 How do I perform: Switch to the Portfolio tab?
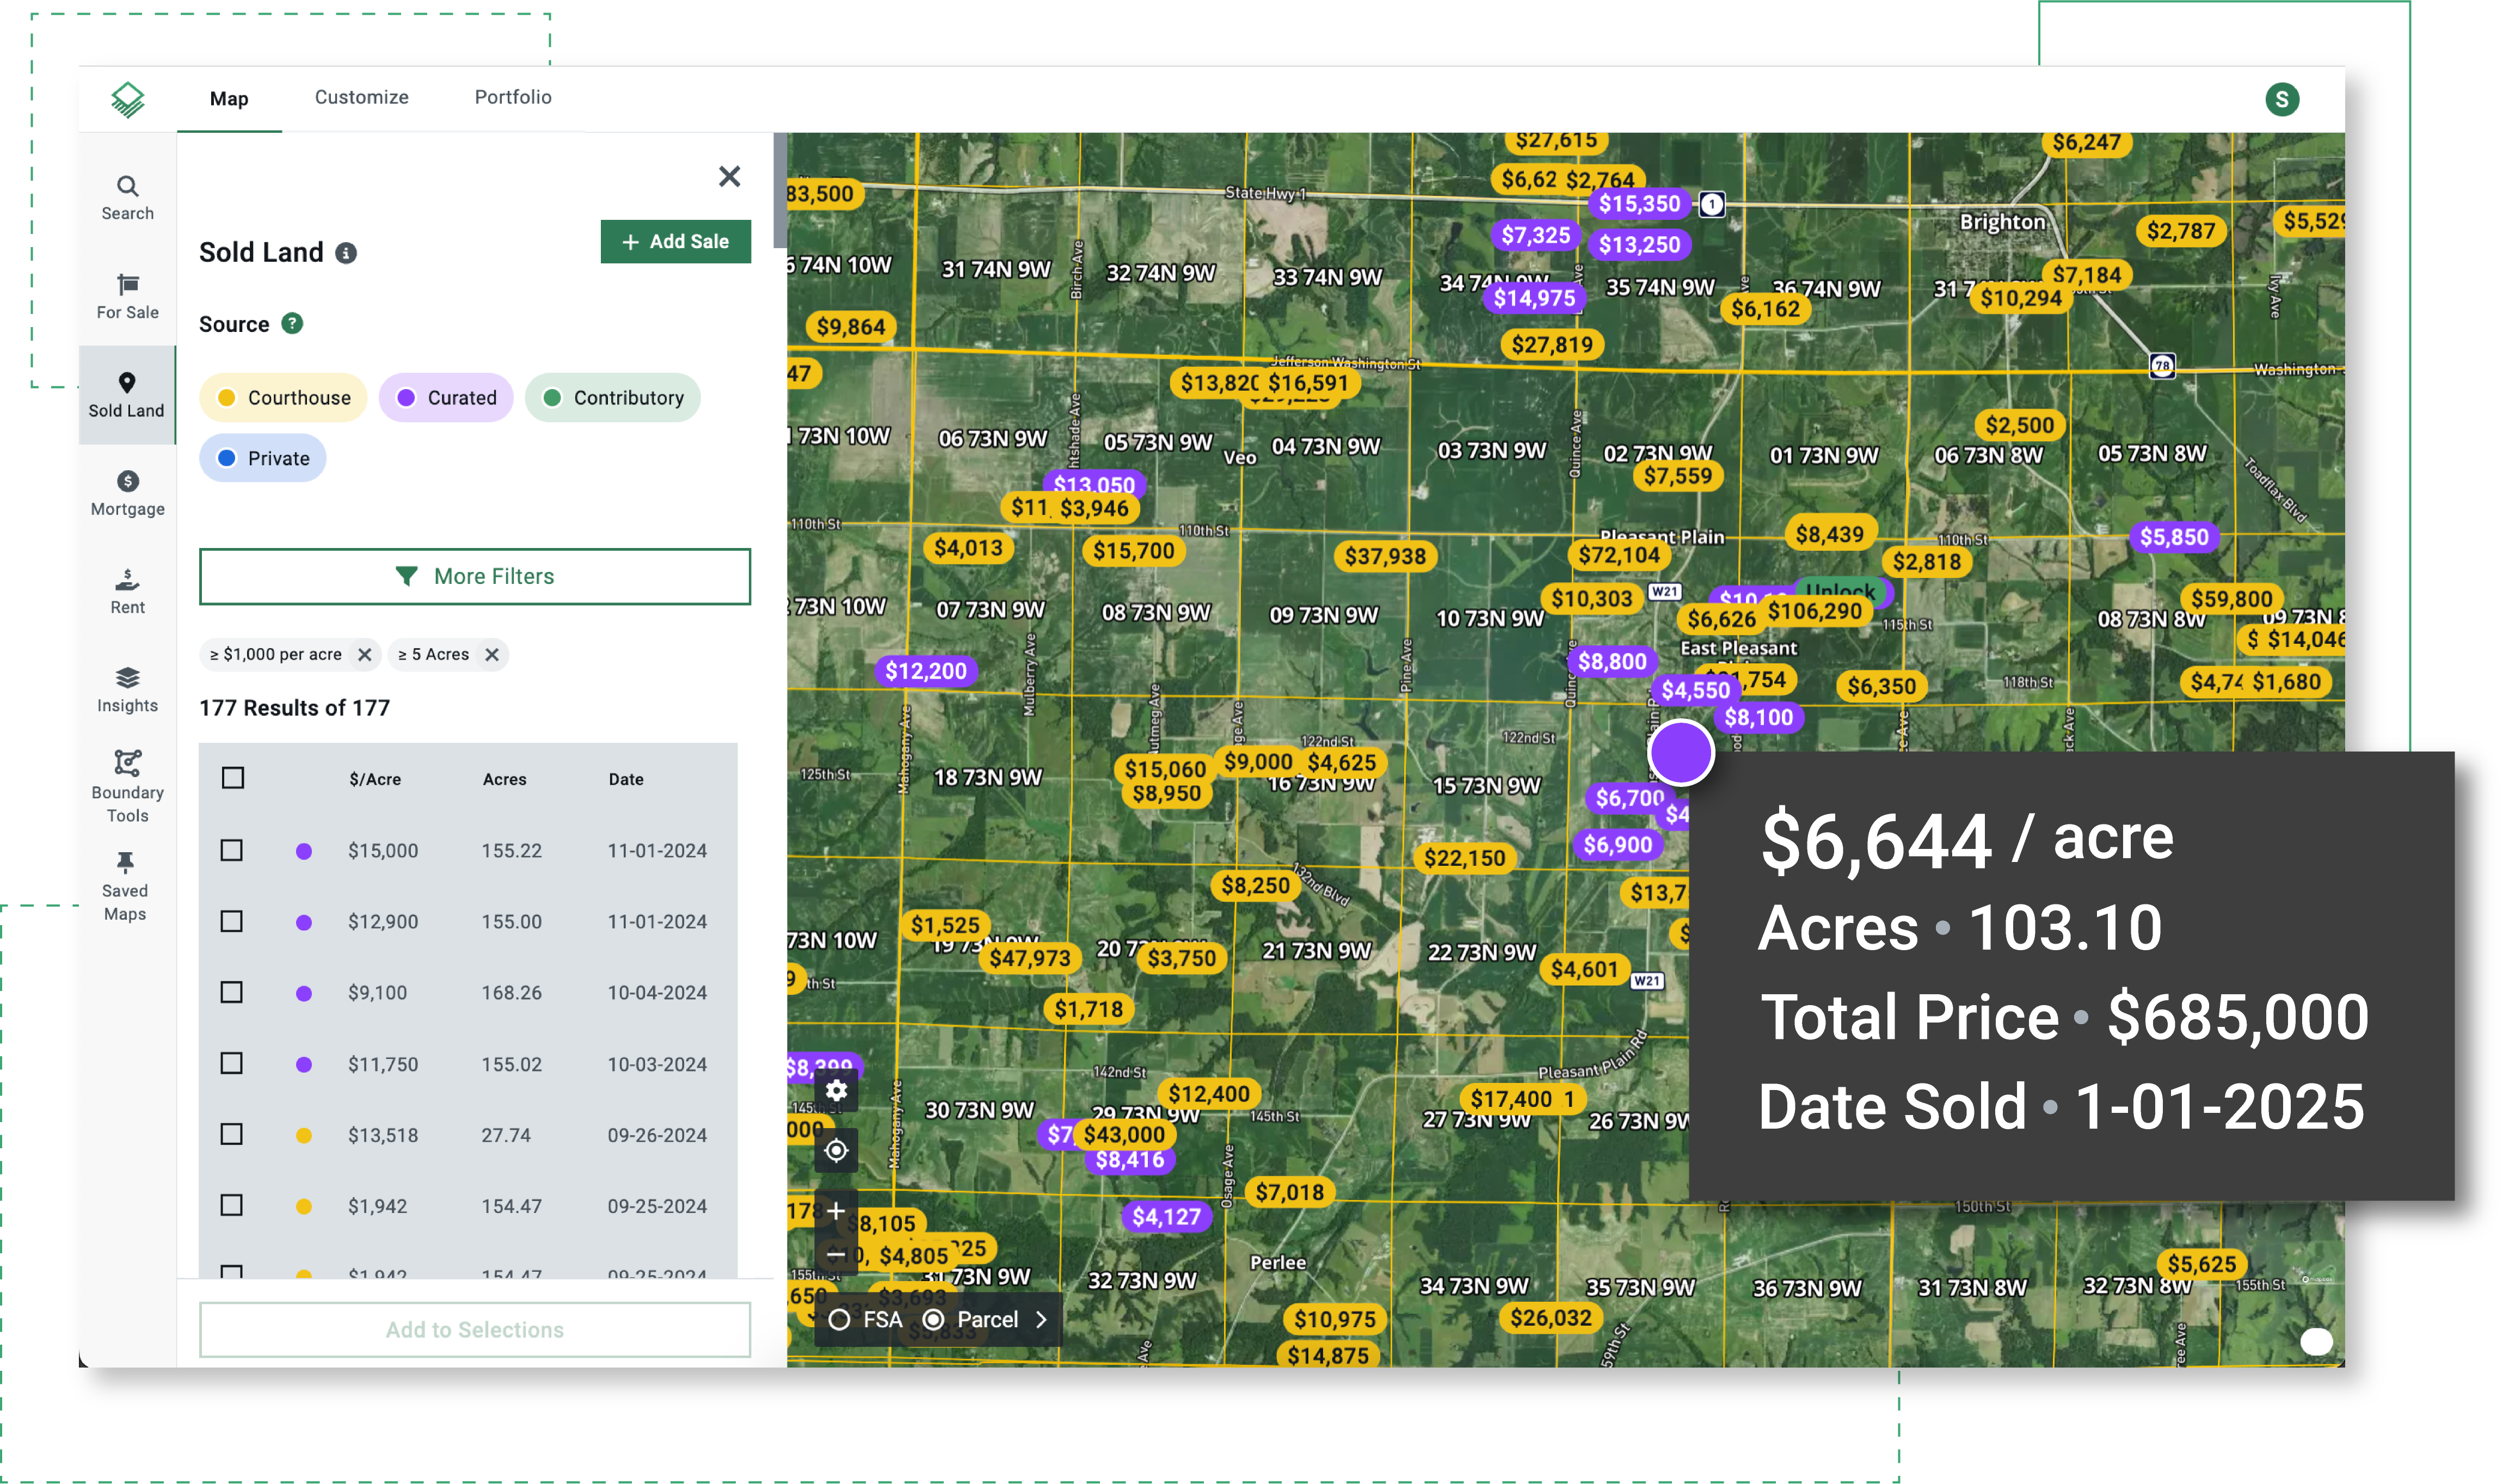(x=513, y=97)
